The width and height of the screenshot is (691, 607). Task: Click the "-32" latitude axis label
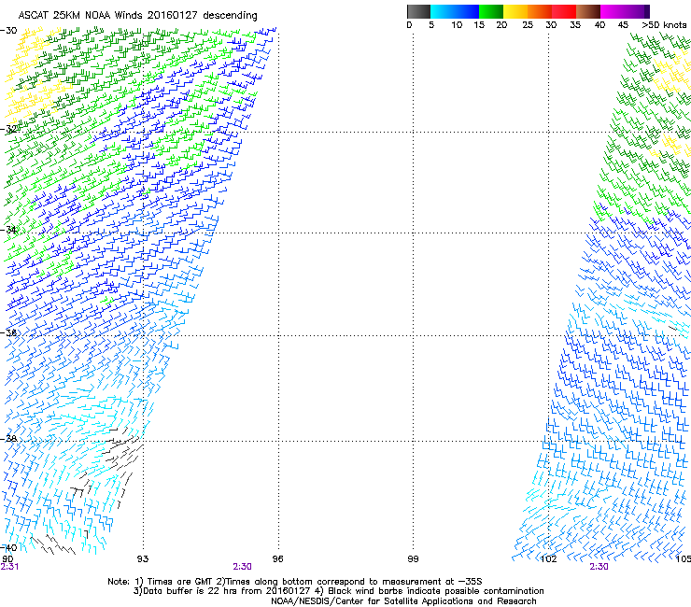[x=8, y=129]
